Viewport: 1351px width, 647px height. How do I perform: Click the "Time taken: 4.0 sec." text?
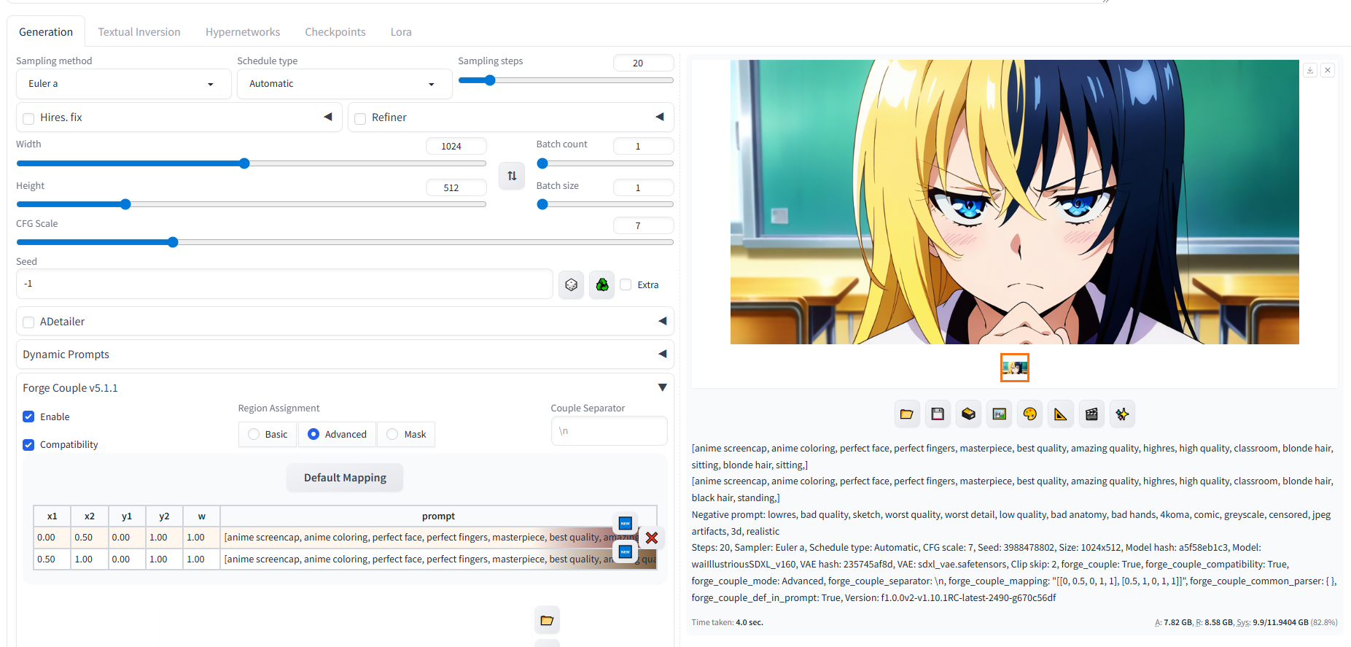tap(728, 622)
